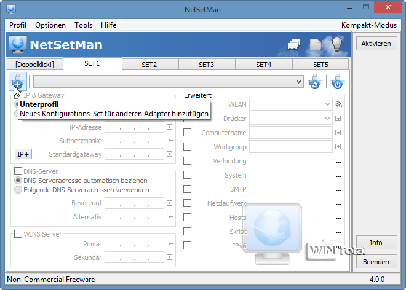The height and width of the screenshot is (290, 406).
Task: Open Verbindung settings via the dots button
Action: [x=338, y=162]
